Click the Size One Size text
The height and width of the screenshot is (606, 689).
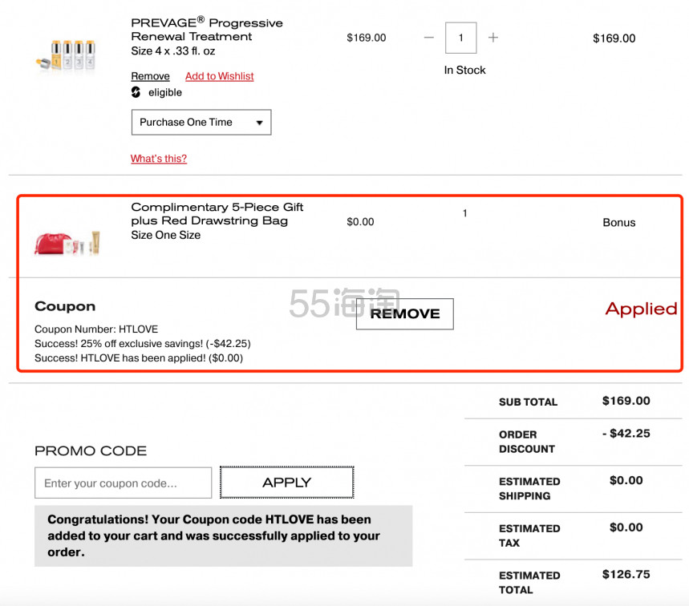point(166,236)
